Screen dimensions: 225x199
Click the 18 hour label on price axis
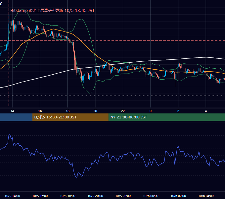[67, 111]
